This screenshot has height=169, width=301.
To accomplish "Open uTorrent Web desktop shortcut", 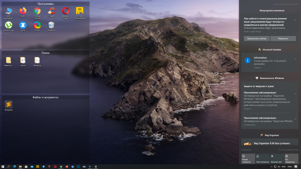I will point(9,27).
